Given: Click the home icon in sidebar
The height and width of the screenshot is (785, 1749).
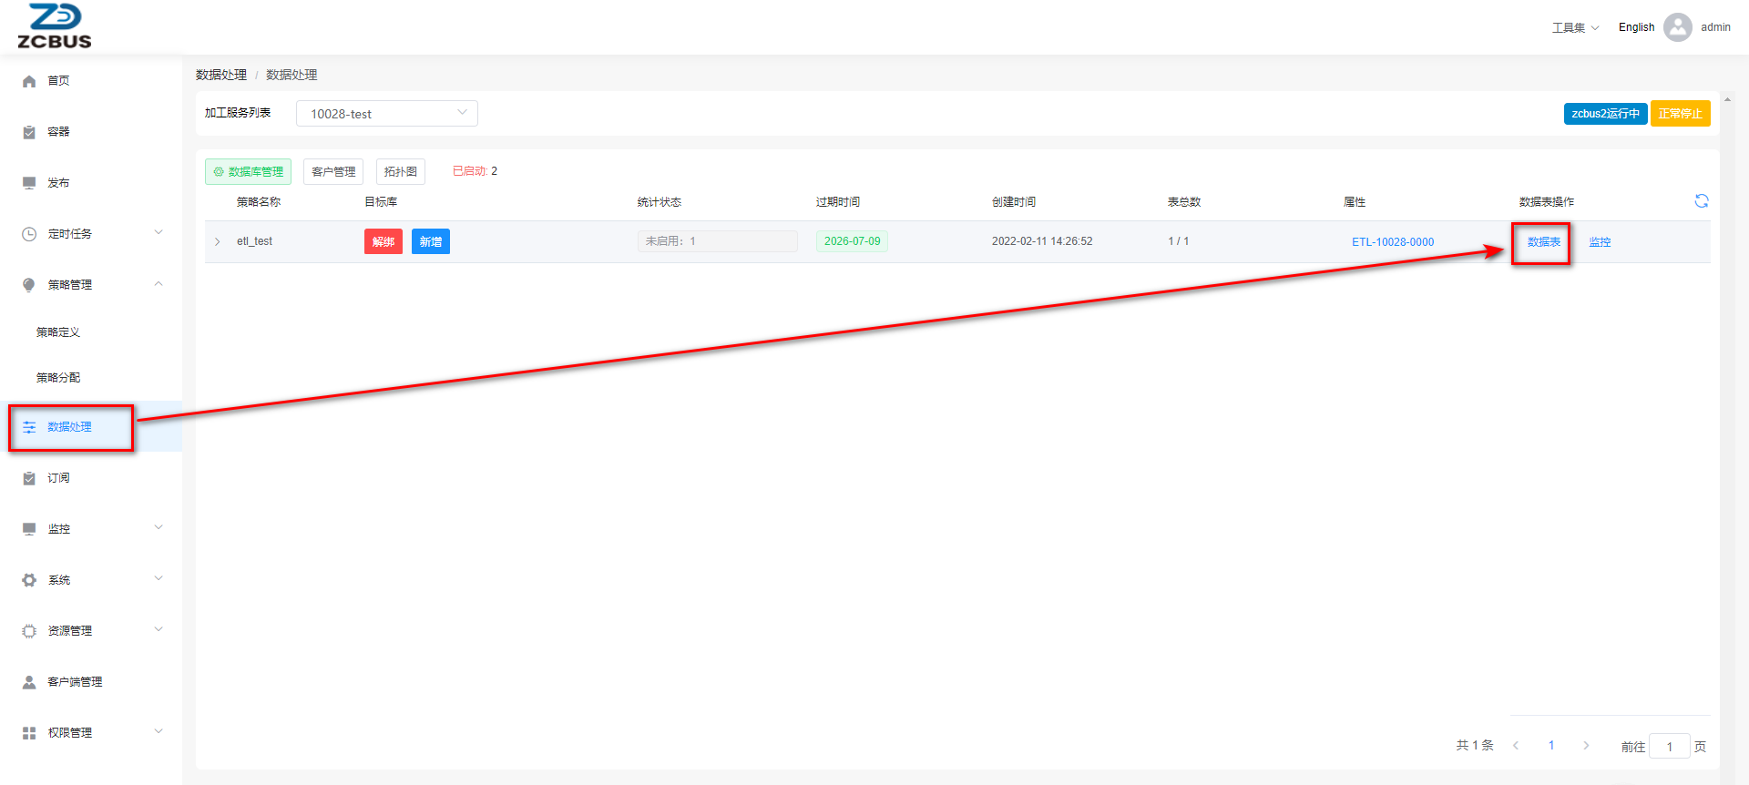Looking at the screenshot, I should click(29, 81).
